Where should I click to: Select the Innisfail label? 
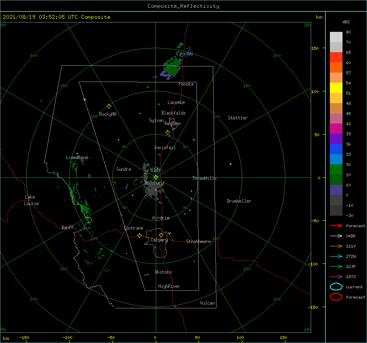click(165, 148)
